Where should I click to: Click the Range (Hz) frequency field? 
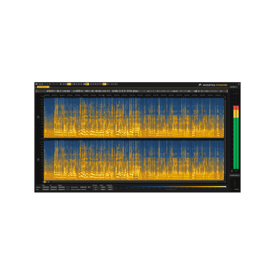pyautogui.click(x=110, y=187)
